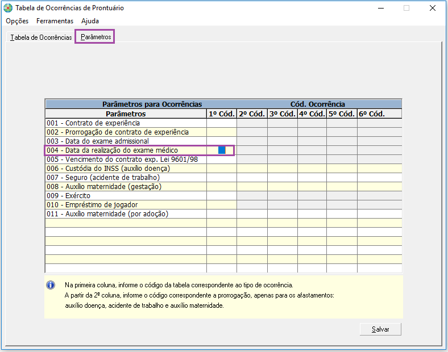448x352 pixels.
Task: Click 1º Cód. cell for Data do exame admissional
Action: click(222, 141)
